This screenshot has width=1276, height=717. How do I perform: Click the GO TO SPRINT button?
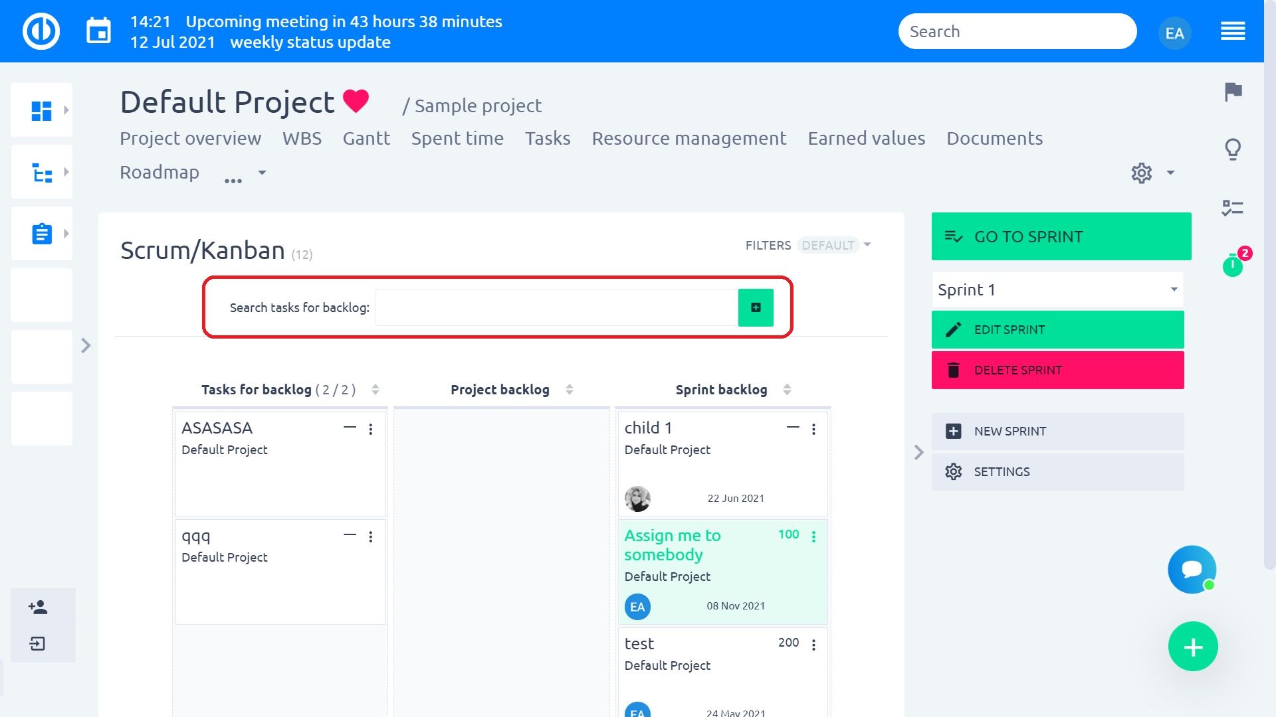(1061, 236)
